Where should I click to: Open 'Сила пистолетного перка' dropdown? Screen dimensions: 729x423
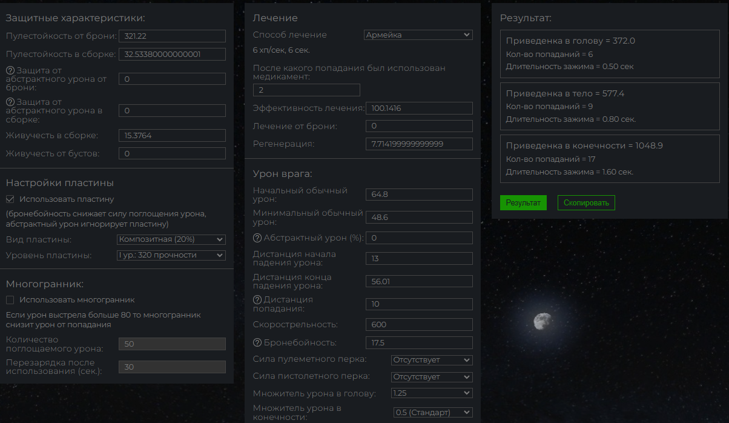pyautogui.click(x=432, y=377)
